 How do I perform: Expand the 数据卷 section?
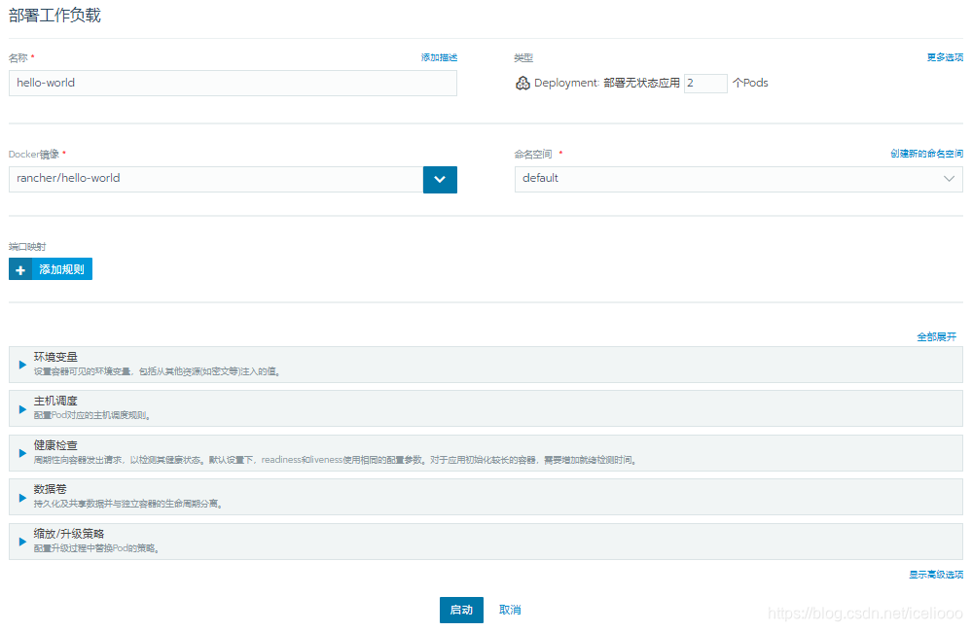coord(486,497)
